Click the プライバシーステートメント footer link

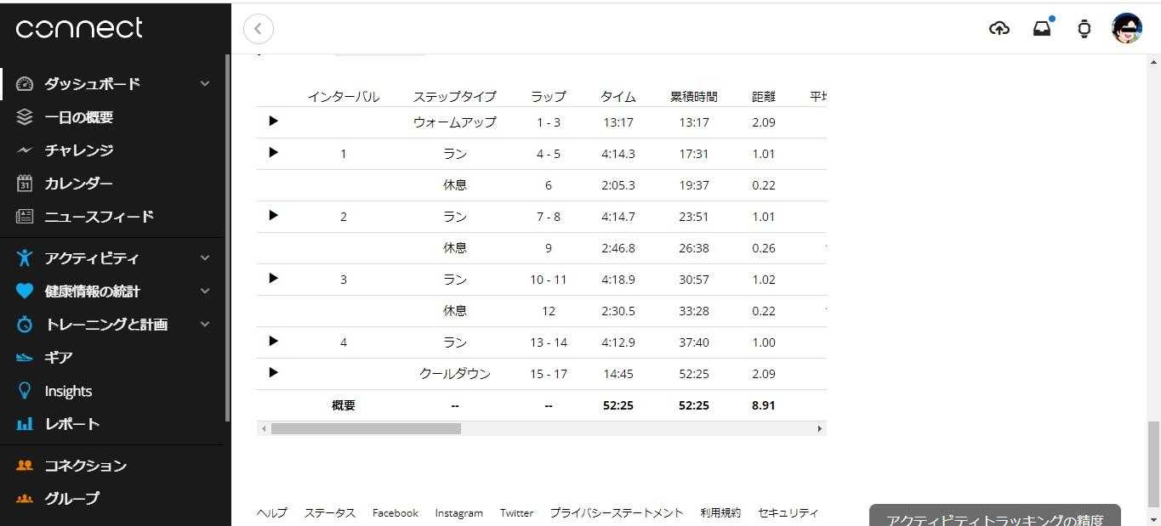pos(616,513)
